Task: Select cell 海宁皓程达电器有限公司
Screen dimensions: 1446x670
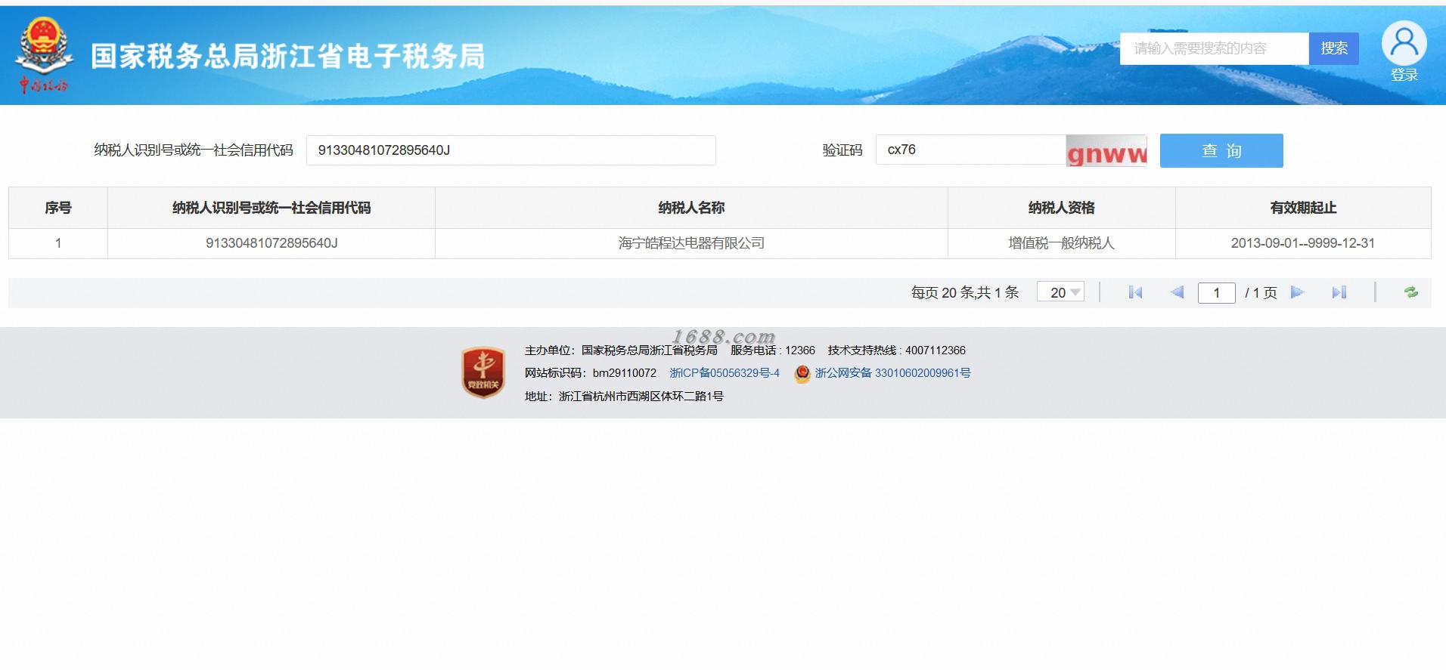Action: pyautogui.click(x=691, y=243)
